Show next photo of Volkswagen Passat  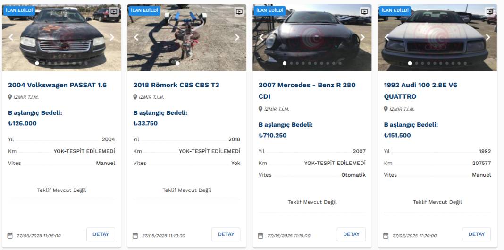(x=112, y=38)
